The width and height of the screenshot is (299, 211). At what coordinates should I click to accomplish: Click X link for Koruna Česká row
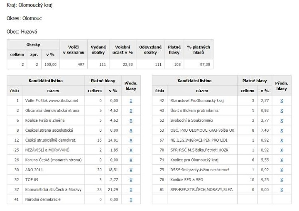point(131,160)
